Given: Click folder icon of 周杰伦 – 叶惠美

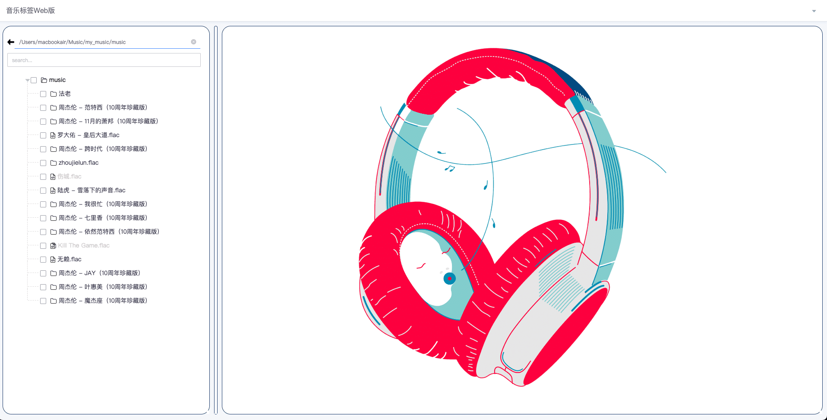Looking at the screenshot, I should pyautogui.click(x=54, y=287).
